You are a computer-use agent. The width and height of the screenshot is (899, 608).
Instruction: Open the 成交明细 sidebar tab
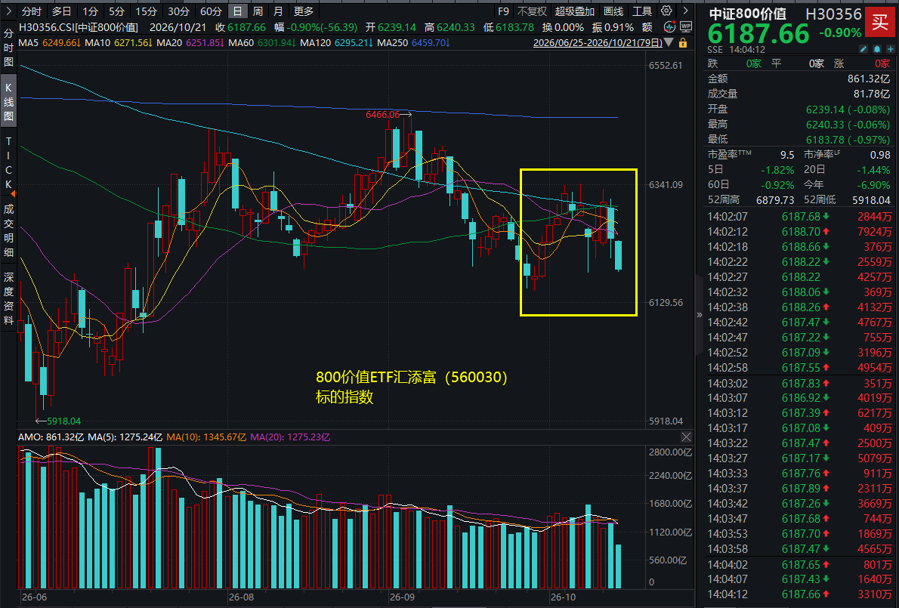[8, 231]
